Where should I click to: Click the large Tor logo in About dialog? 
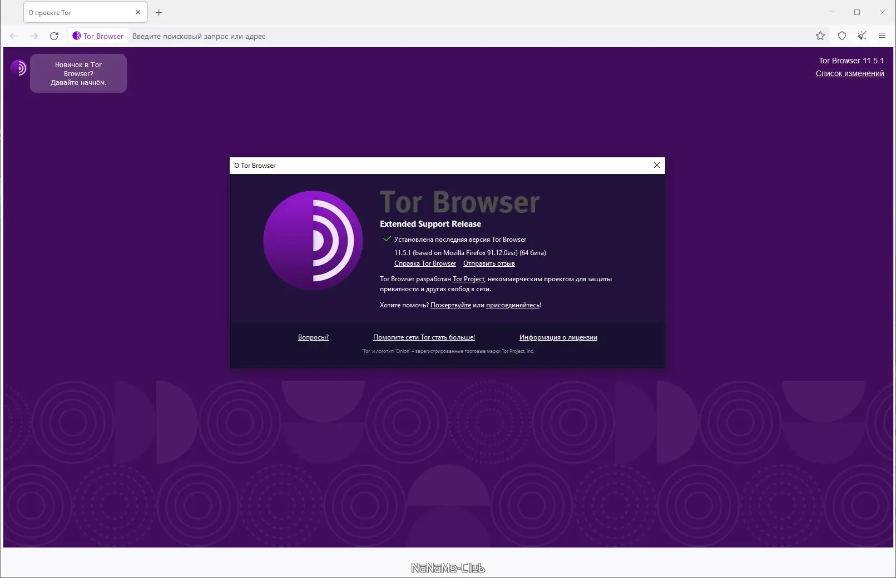(313, 241)
